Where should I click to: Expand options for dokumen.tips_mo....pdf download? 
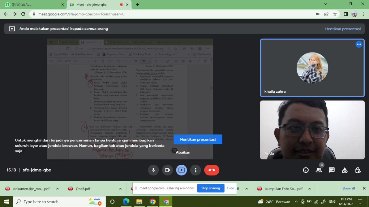coord(57,189)
